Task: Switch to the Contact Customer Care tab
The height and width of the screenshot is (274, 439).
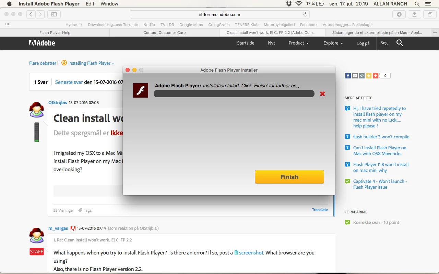Action: (x=165, y=33)
